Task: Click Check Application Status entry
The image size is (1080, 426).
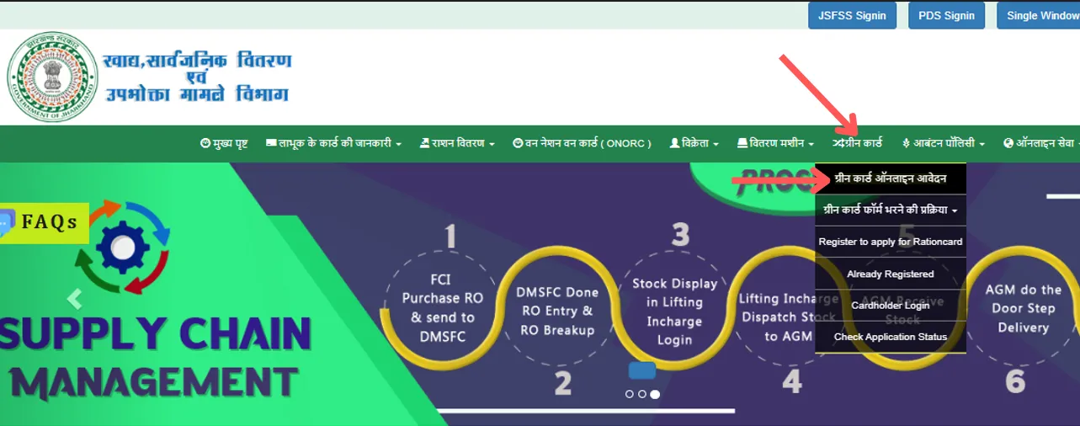Action: click(x=890, y=337)
